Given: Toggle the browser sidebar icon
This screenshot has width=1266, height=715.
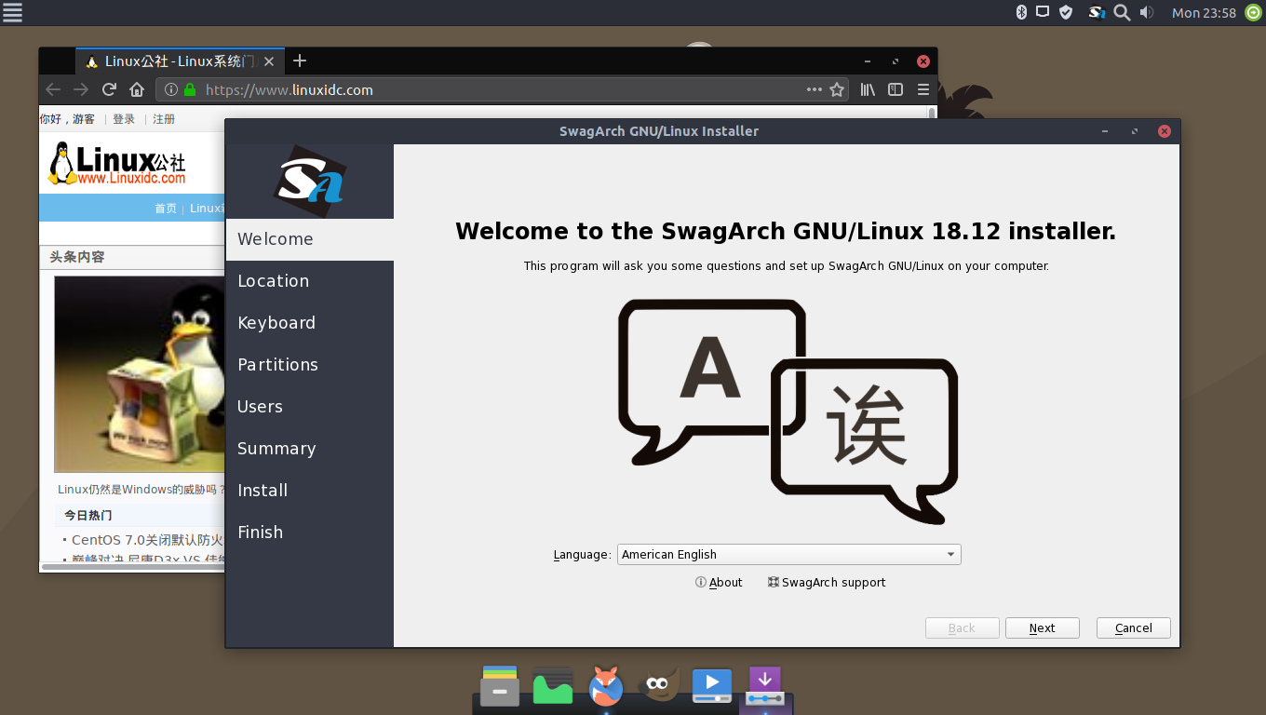Looking at the screenshot, I should coord(896,89).
